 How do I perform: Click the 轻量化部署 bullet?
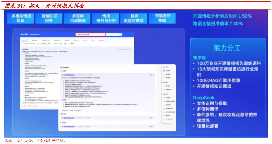click(207, 126)
